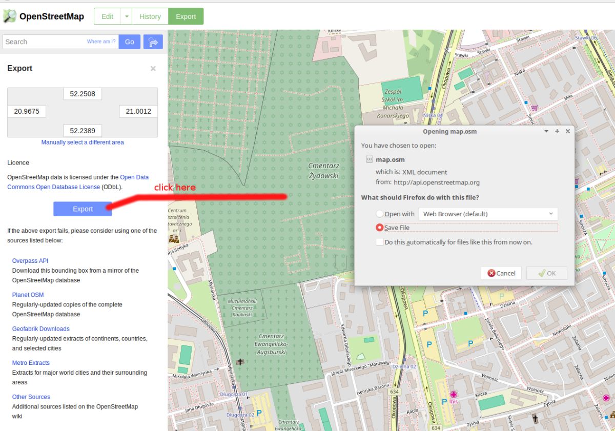Confirm the dialog with OK

[547, 273]
